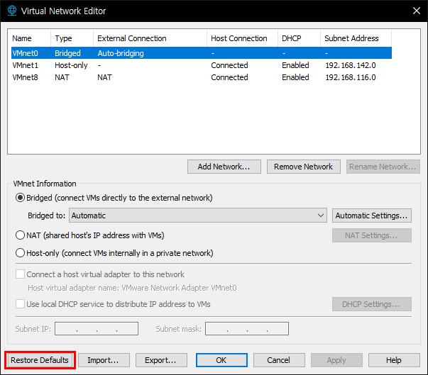Viewport: 428px width, 375px height.
Task: Click the Apply button
Action: point(336,360)
